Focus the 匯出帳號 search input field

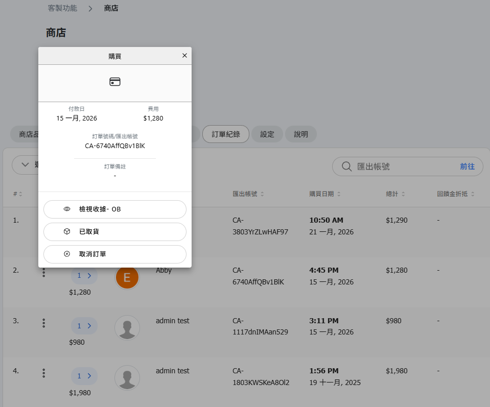(404, 166)
